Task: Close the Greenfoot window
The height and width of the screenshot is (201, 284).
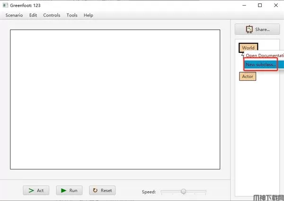Action: pos(276,5)
